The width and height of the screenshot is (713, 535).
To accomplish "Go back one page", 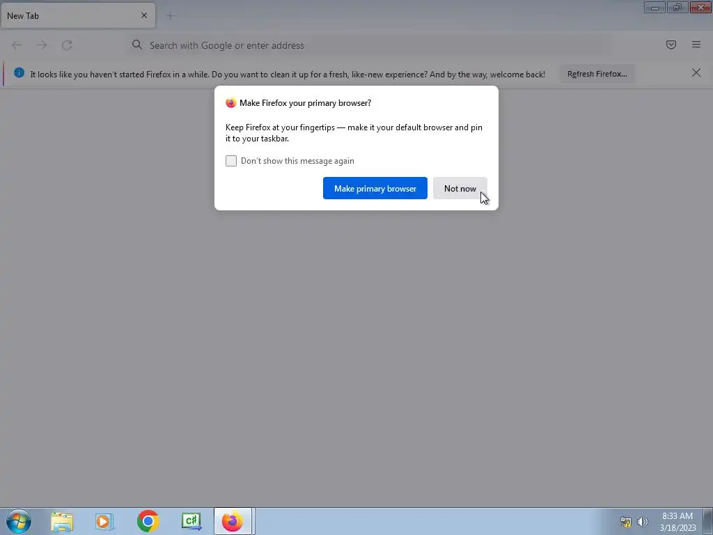I will (x=17, y=45).
